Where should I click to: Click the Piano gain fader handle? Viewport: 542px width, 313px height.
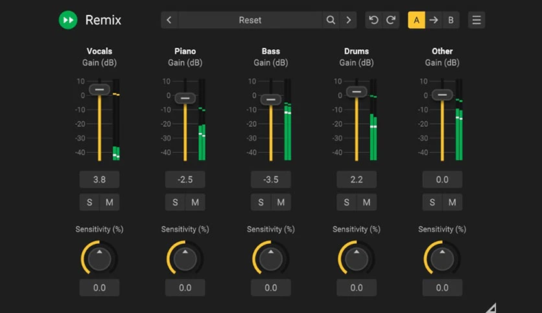(185, 98)
